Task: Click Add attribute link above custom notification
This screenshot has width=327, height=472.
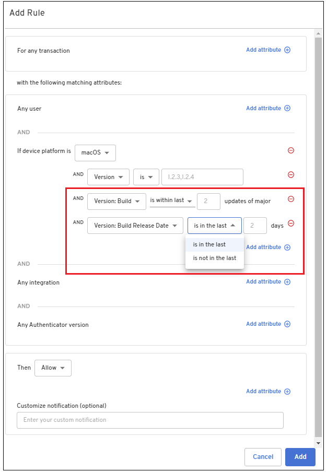Action: 263,392
